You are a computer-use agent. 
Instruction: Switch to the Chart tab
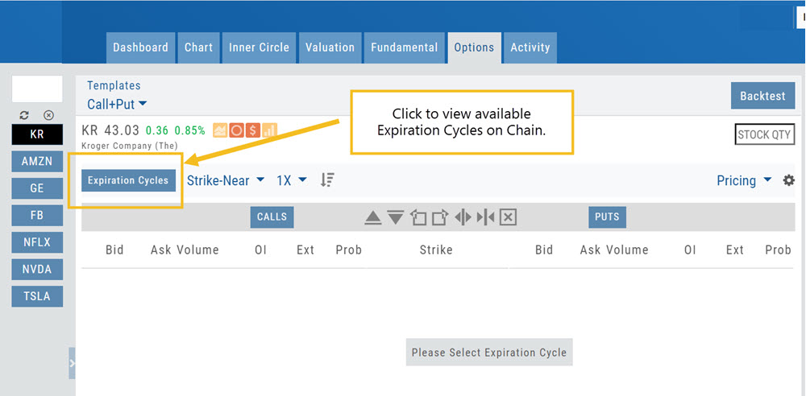[x=198, y=47]
